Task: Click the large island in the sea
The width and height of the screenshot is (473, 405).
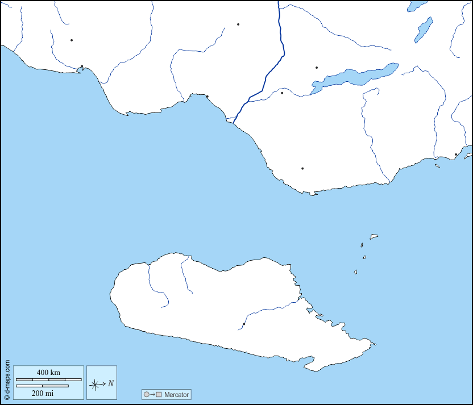Action: [227, 307]
